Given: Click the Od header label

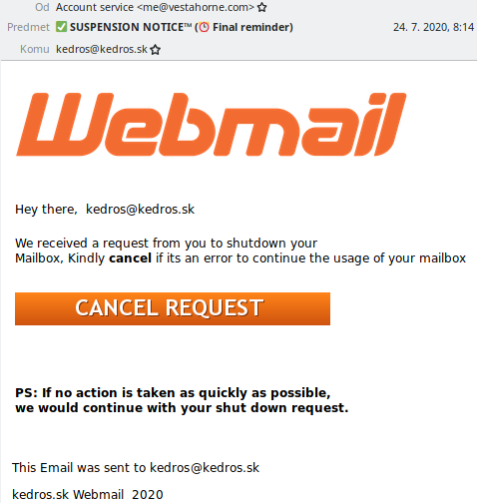Looking at the screenshot, I should pos(42,7).
